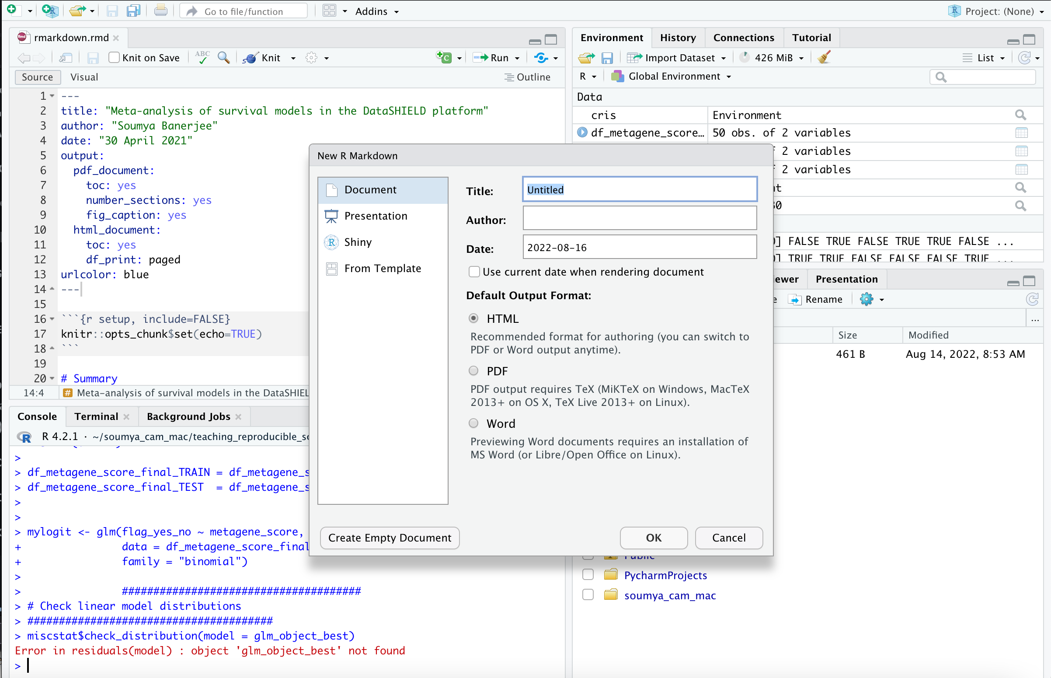Insert a new code chunk
Image resolution: width=1051 pixels, height=678 pixels.
coord(444,57)
